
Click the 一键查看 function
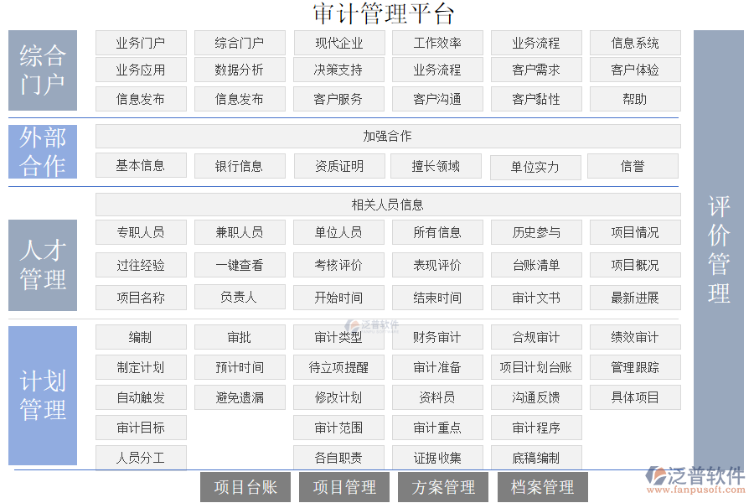click(x=240, y=264)
